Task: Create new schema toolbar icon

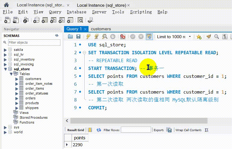Action: click(x=36, y=20)
